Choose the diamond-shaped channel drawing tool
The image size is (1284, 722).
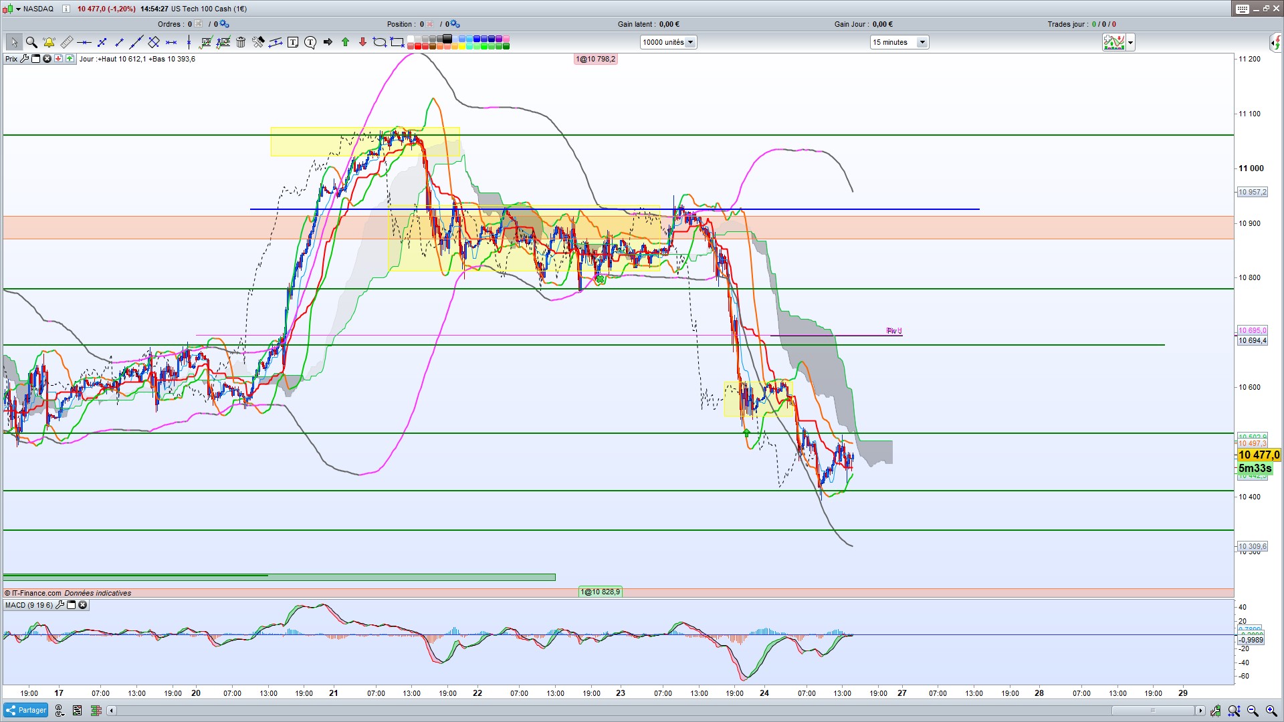(154, 42)
